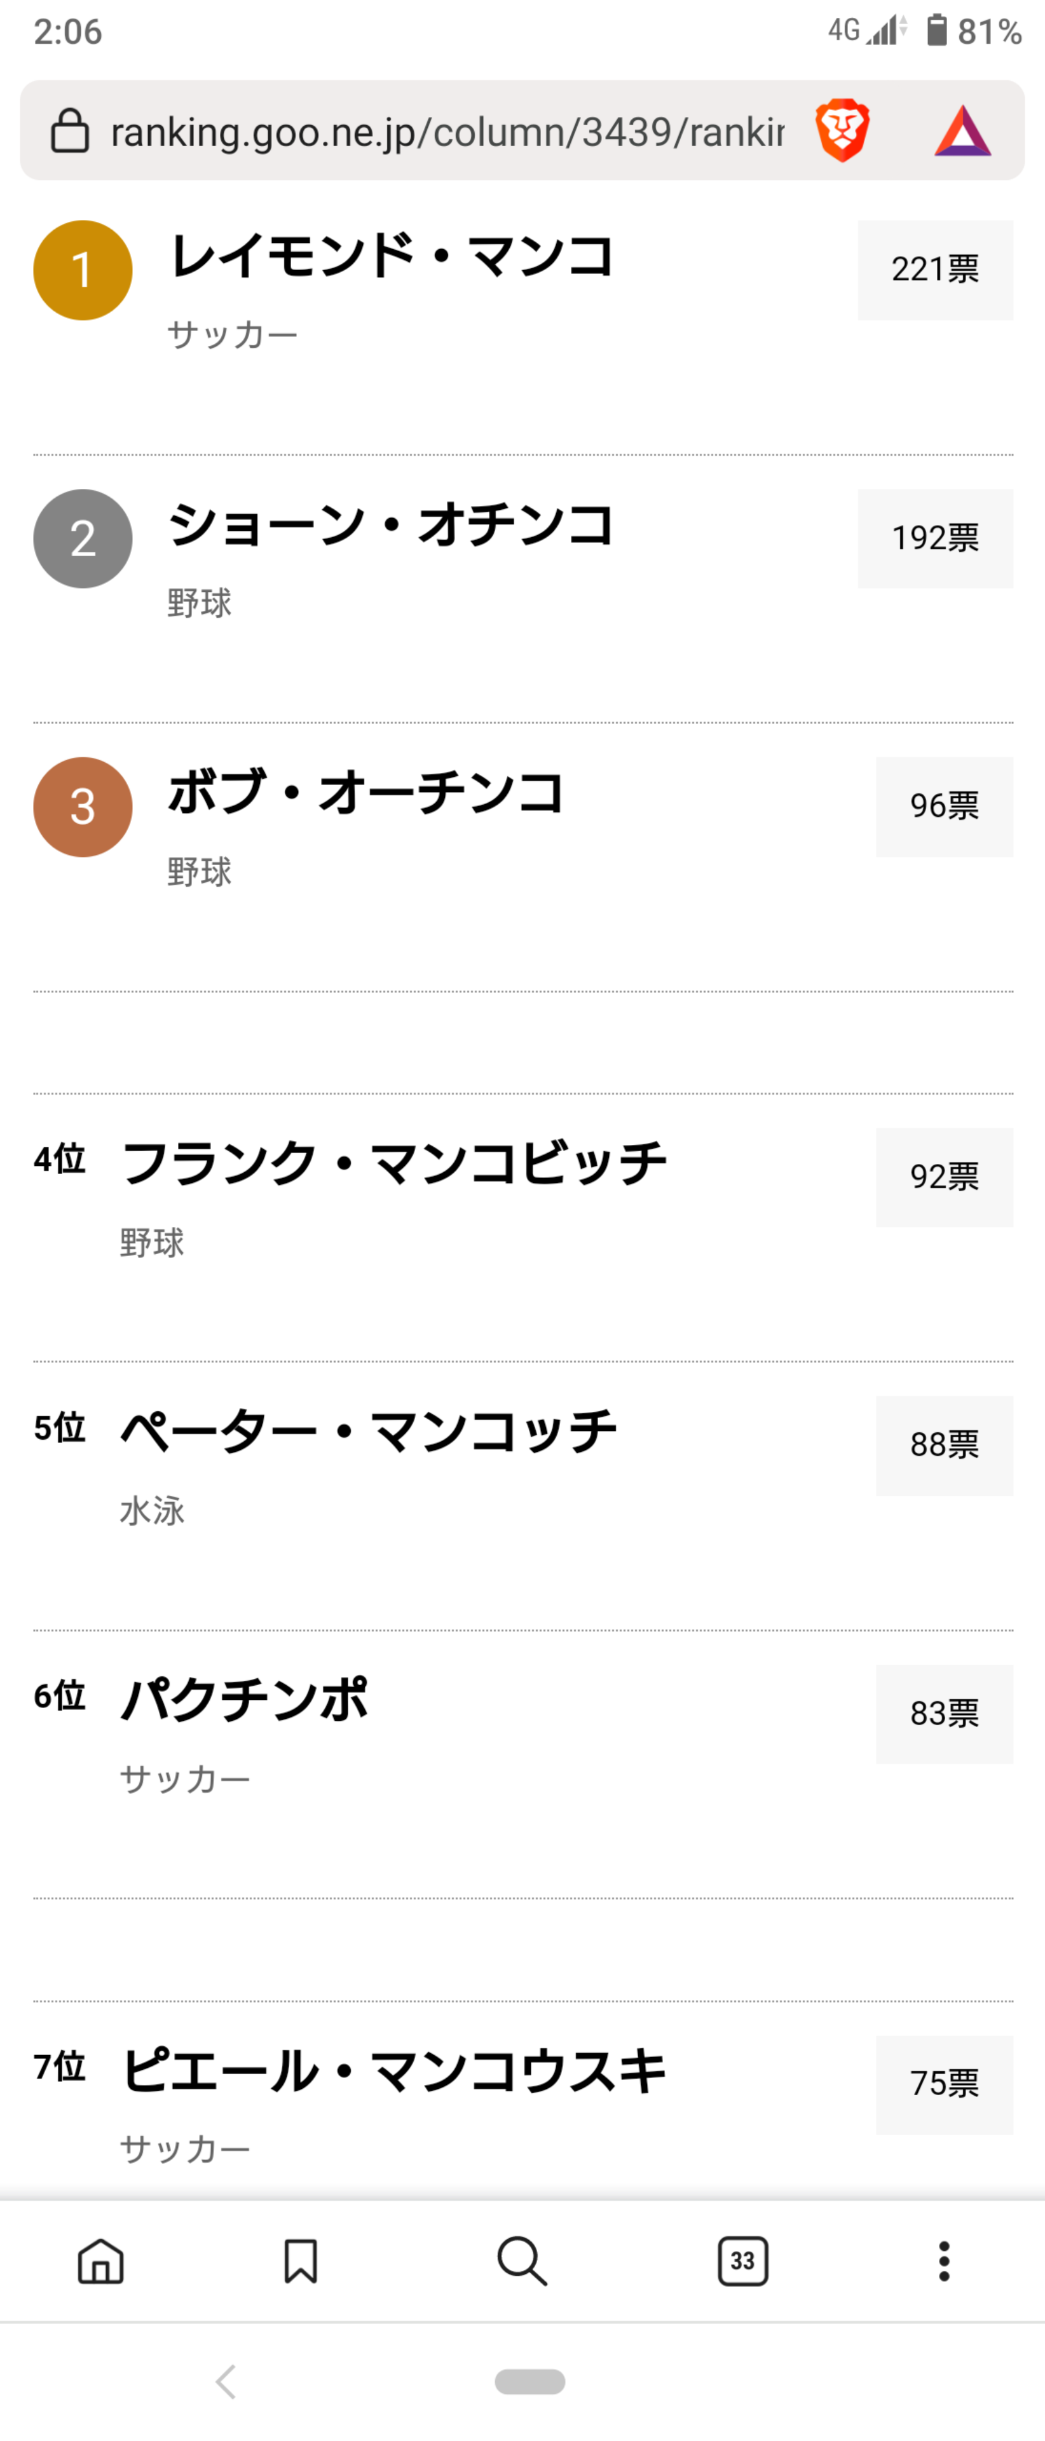
Task: Tap the system back arrow
Action: click(226, 2381)
